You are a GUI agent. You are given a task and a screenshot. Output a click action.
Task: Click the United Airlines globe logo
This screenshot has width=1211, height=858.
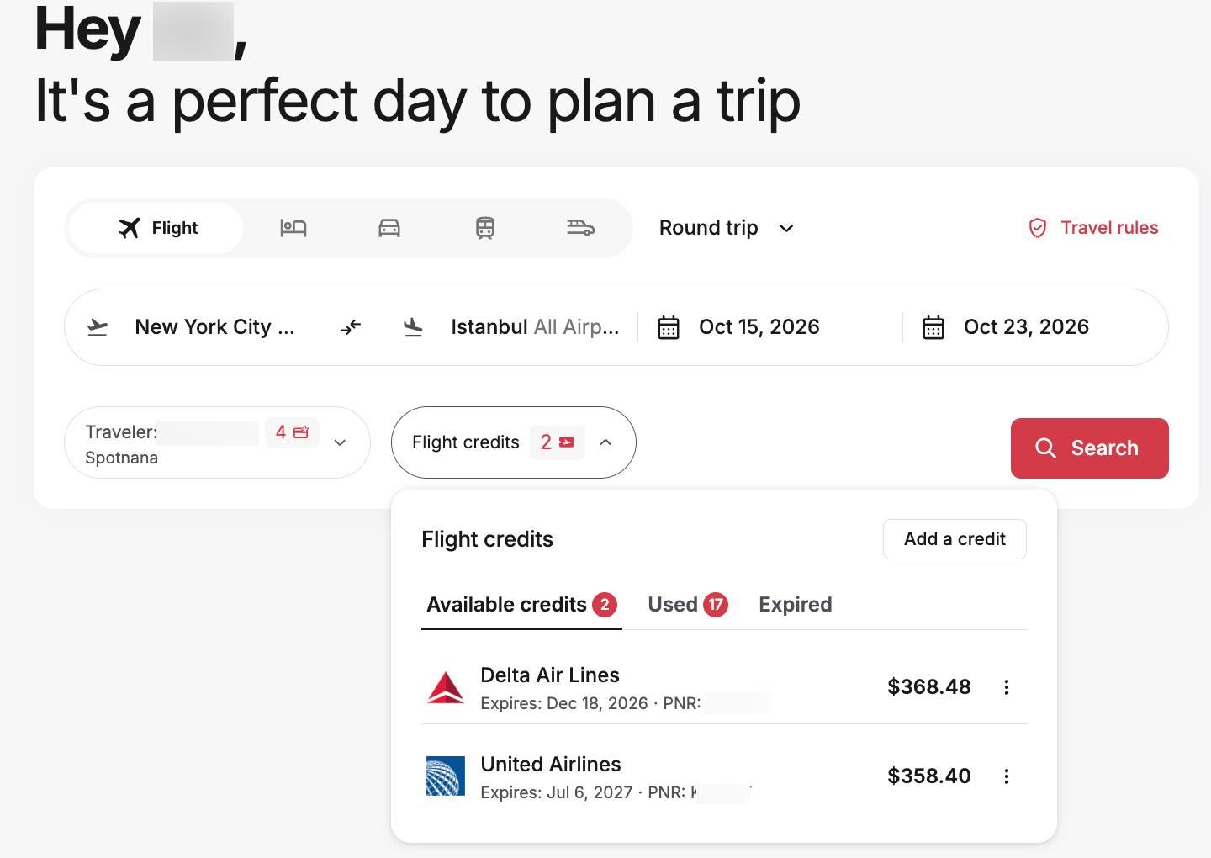(446, 776)
